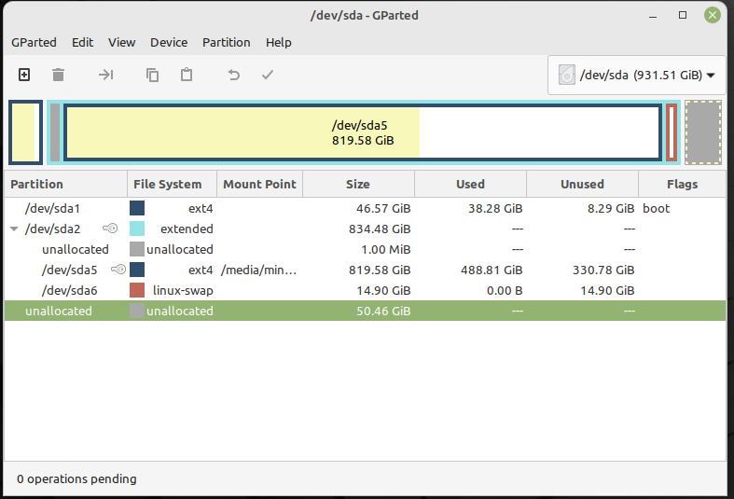The width and height of the screenshot is (734, 499).
Task: Click the 0.00 B used value
Action: click(505, 291)
